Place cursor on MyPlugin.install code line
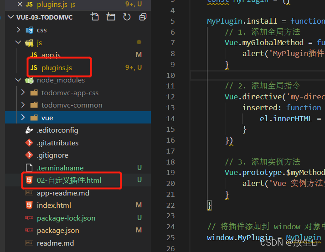 point(266,21)
